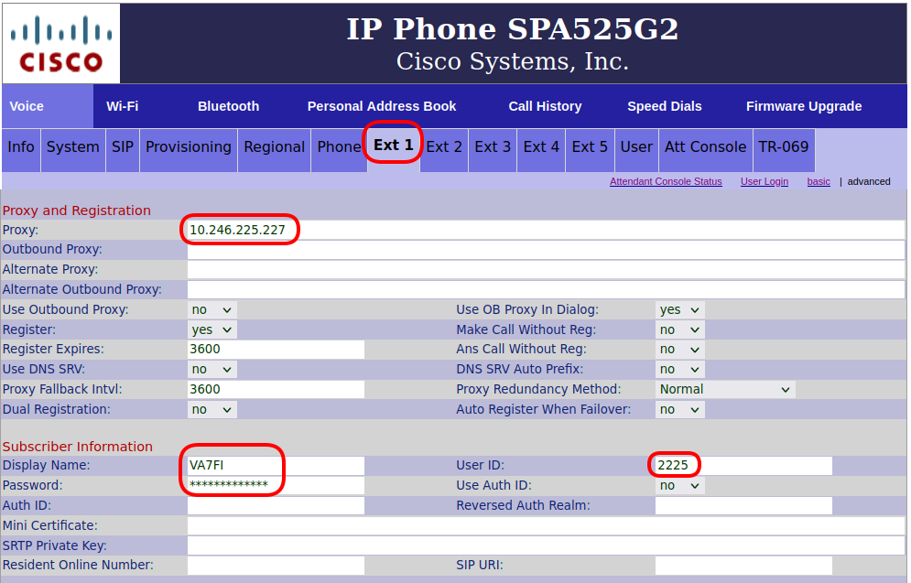Open the Personal Address Book
This screenshot has height=583, width=911.
pos(381,106)
